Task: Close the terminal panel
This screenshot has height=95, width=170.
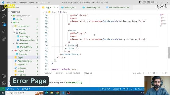Action: coord(166,73)
